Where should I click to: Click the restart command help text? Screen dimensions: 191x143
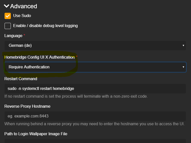click(76, 96)
